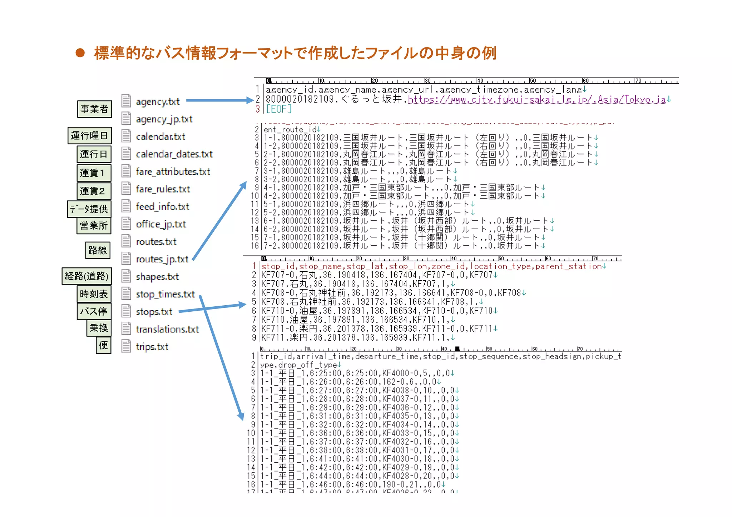Image resolution: width=732 pixels, height=517 pixels.
Task: Click the calendar_dates.txt file name
Action: pyautogui.click(x=174, y=154)
